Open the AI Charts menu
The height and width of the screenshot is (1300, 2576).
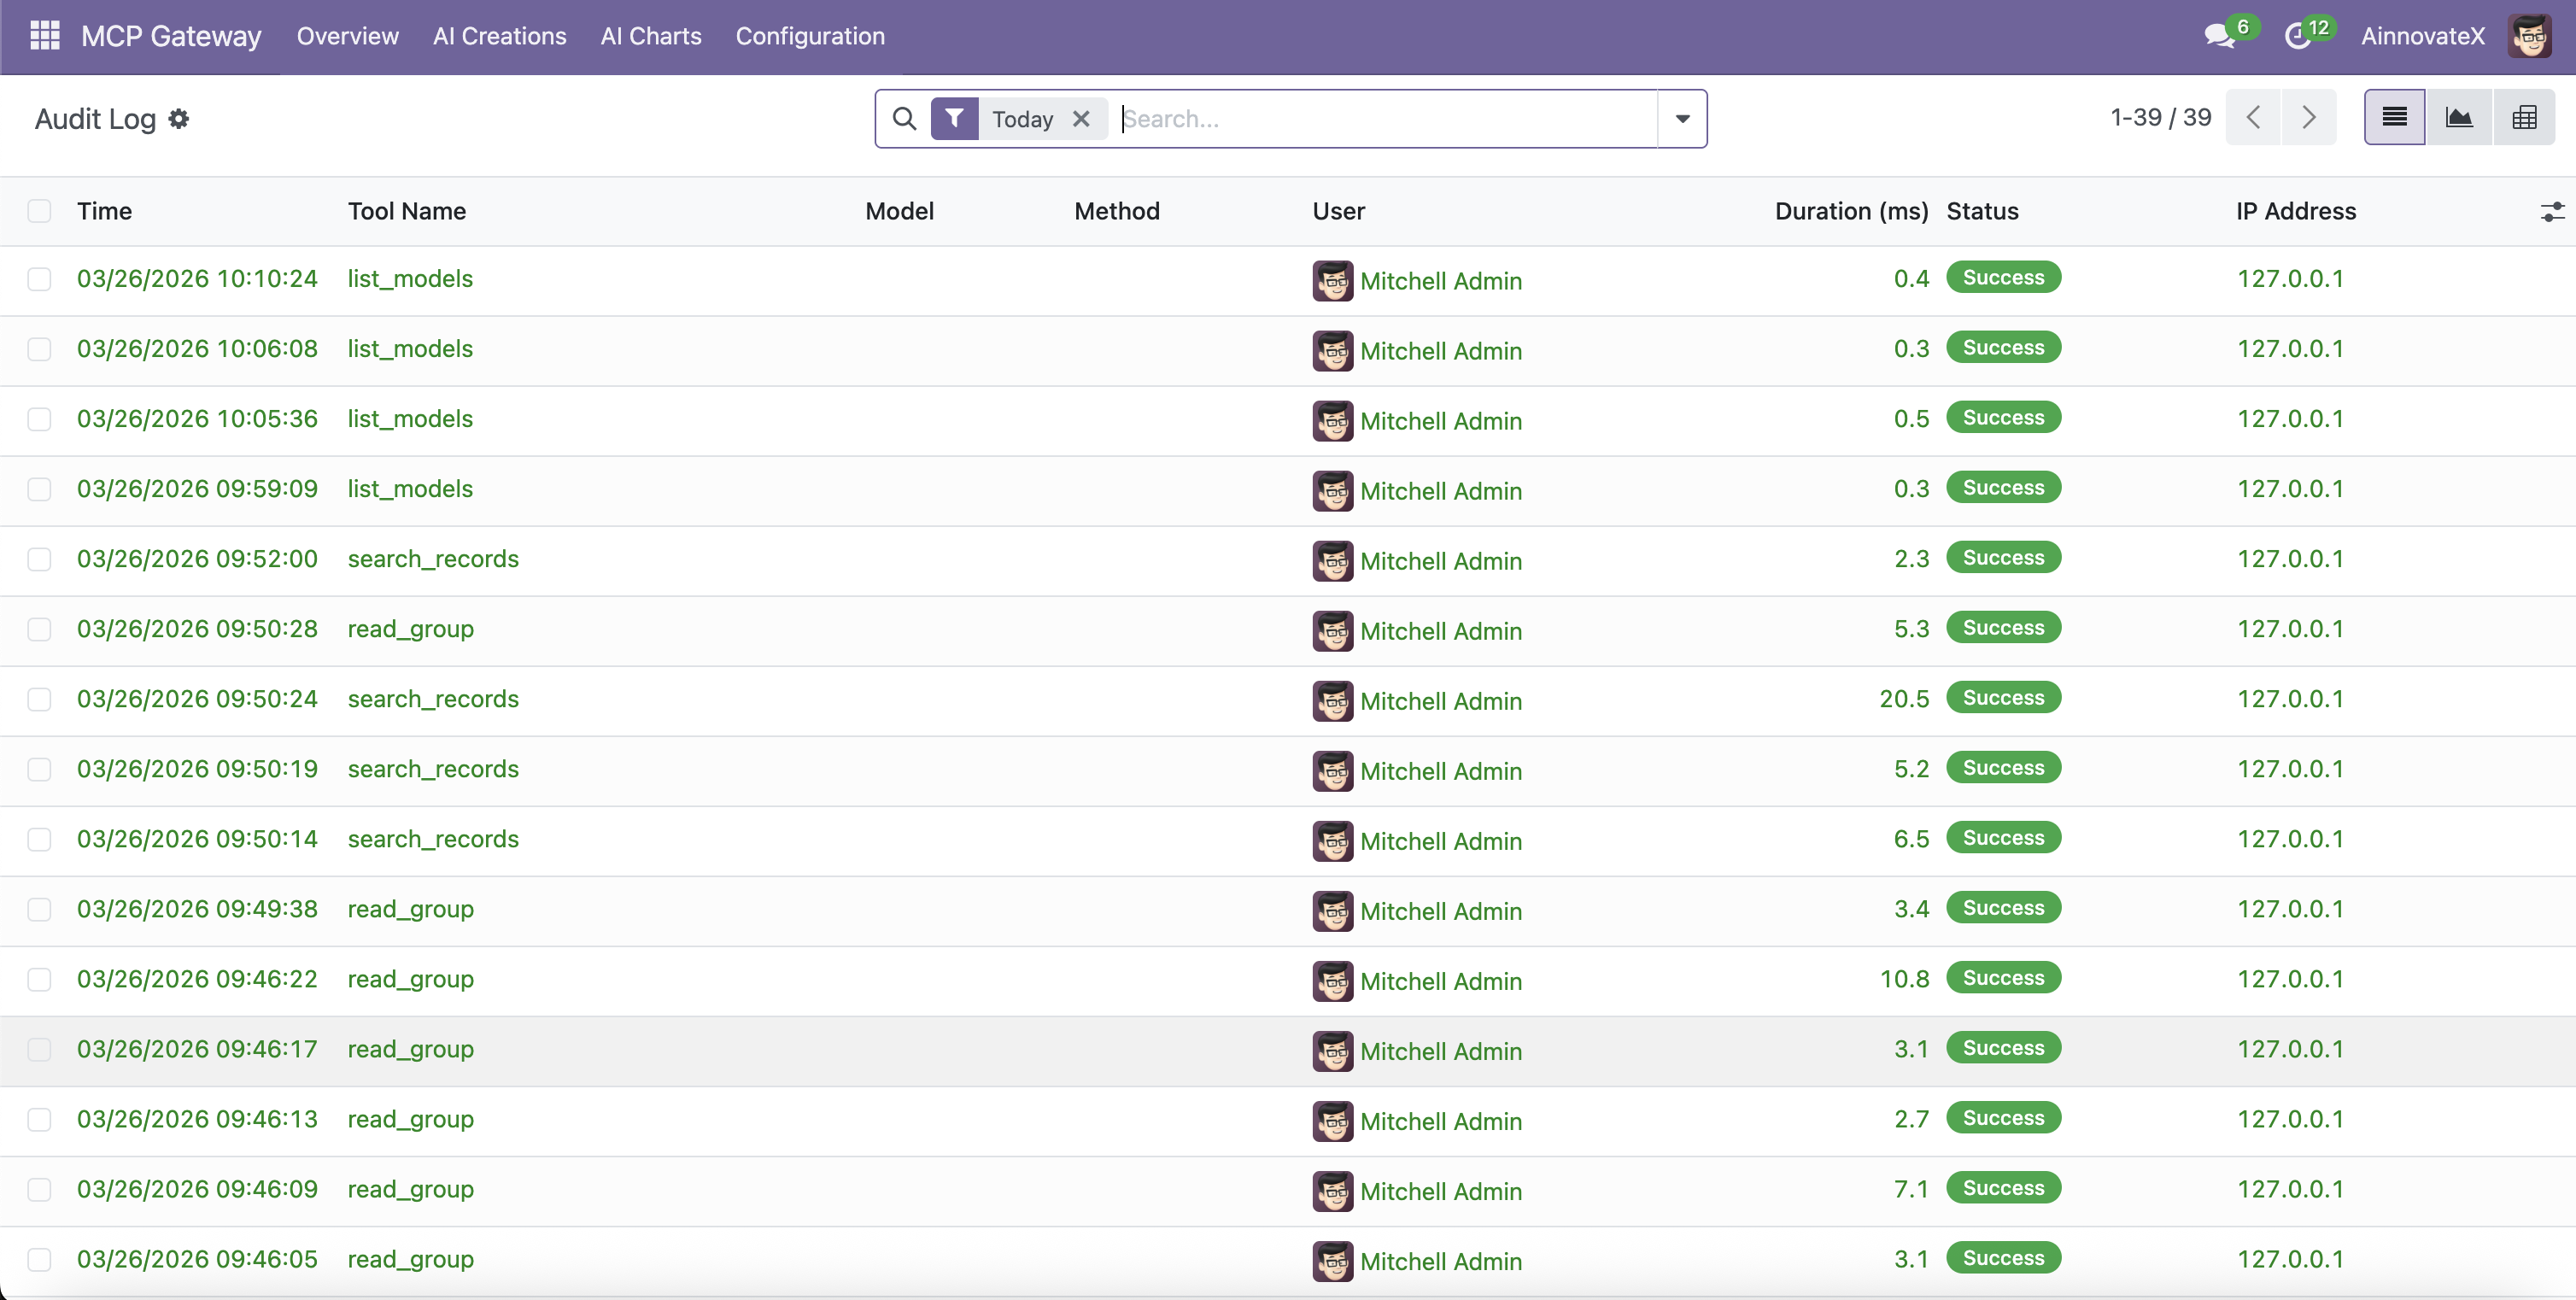click(x=651, y=36)
